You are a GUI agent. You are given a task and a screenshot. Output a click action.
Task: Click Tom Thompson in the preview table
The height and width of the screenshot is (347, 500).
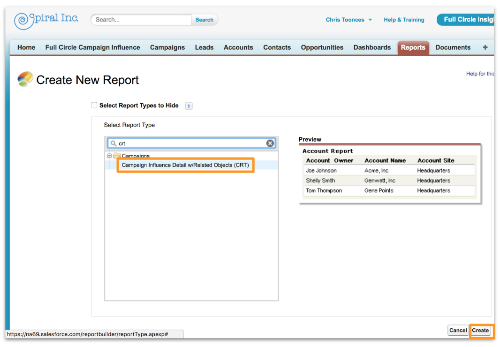click(324, 191)
